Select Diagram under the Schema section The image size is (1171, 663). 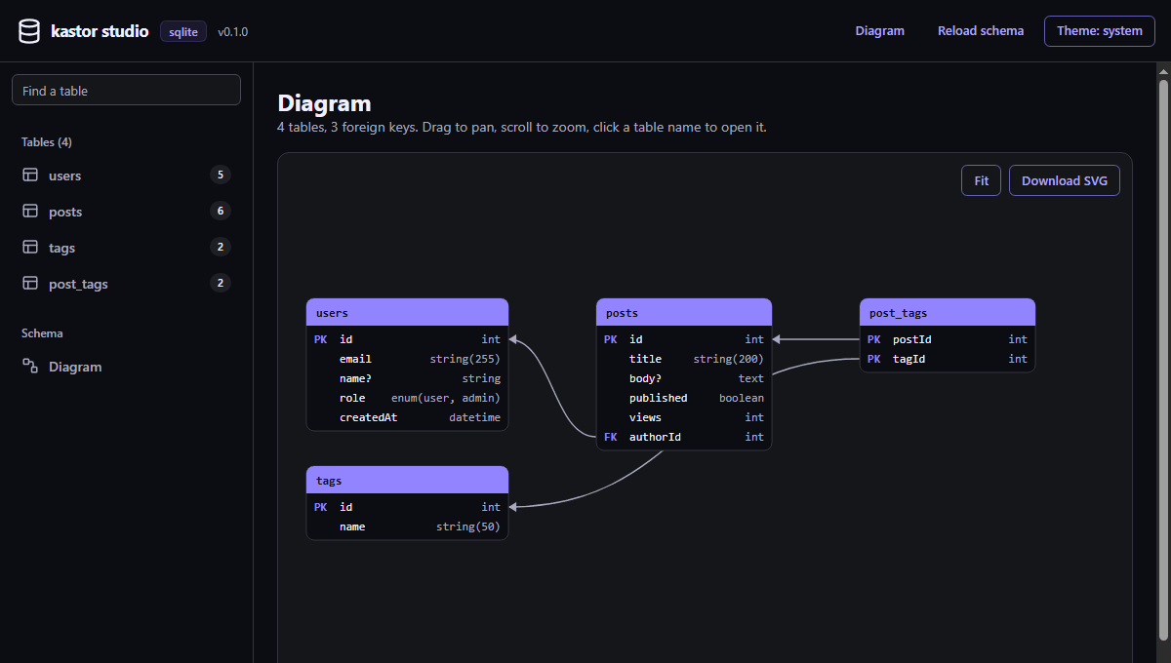coord(126,367)
